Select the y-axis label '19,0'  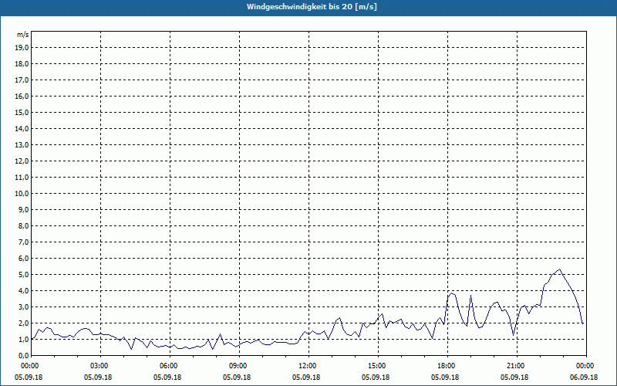tap(22, 48)
